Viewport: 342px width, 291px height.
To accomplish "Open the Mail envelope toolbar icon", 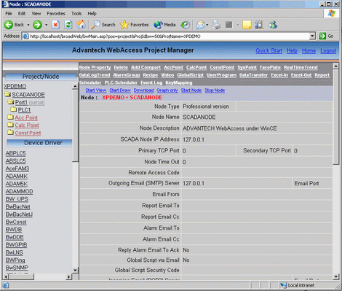I will [x=200, y=25].
